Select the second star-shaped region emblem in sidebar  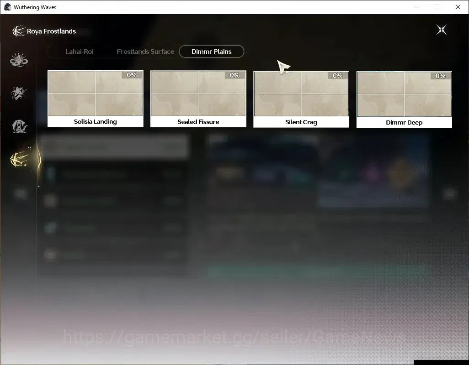pyautogui.click(x=19, y=93)
